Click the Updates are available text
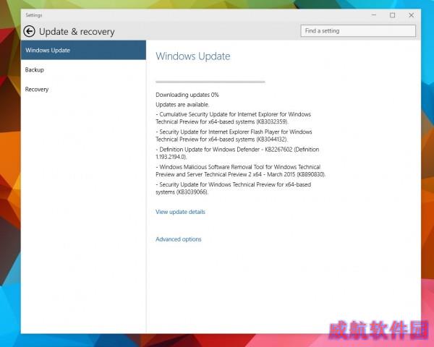Image resolution: width=434 pixels, height=347 pixels. pos(182,105)
